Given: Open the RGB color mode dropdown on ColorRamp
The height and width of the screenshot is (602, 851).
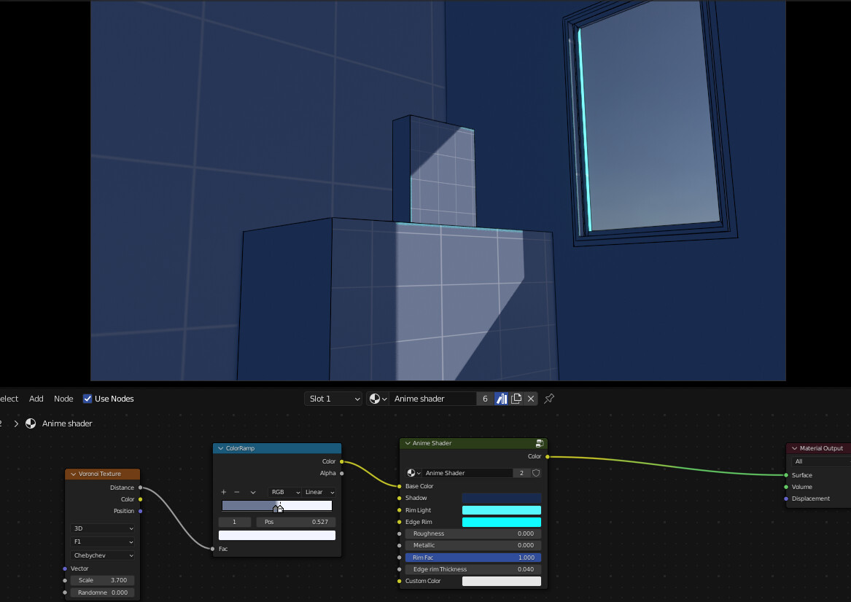Looking at the screenshot, I should click(x=284, y=492).
